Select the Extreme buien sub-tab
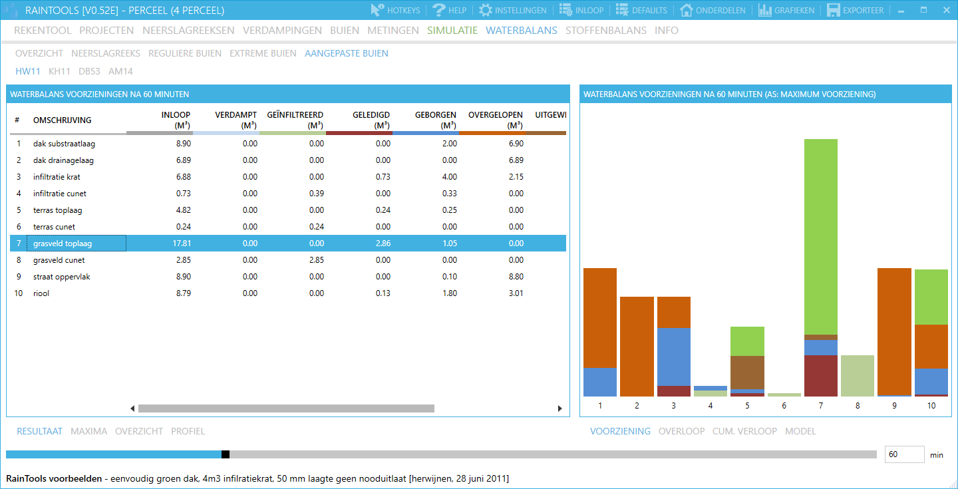958x489 pixels. point(263,53)
